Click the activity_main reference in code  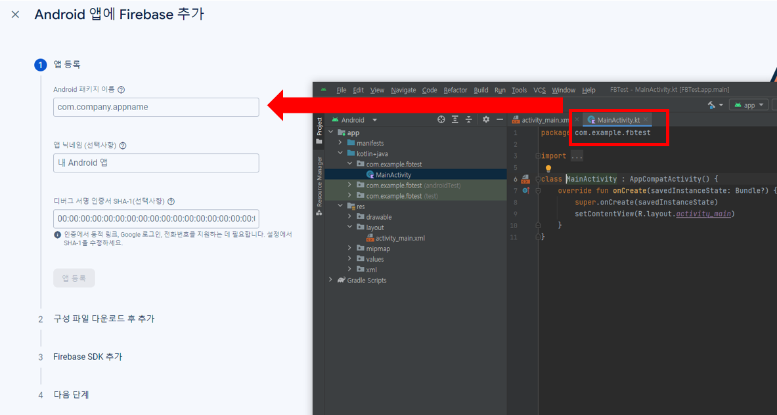tap(703, 214)
